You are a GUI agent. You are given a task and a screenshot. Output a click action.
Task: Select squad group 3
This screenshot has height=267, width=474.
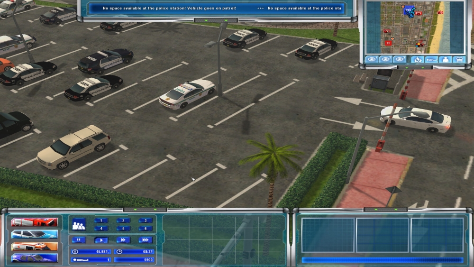click(146, 221)
